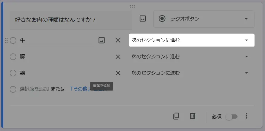The height and width of the screenshot is (131, 265).
Task: Open the ラジオボタン question type dropdown
Action: click(204, 19)
